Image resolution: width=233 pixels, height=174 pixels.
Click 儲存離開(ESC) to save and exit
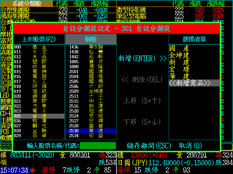[149, 146]
